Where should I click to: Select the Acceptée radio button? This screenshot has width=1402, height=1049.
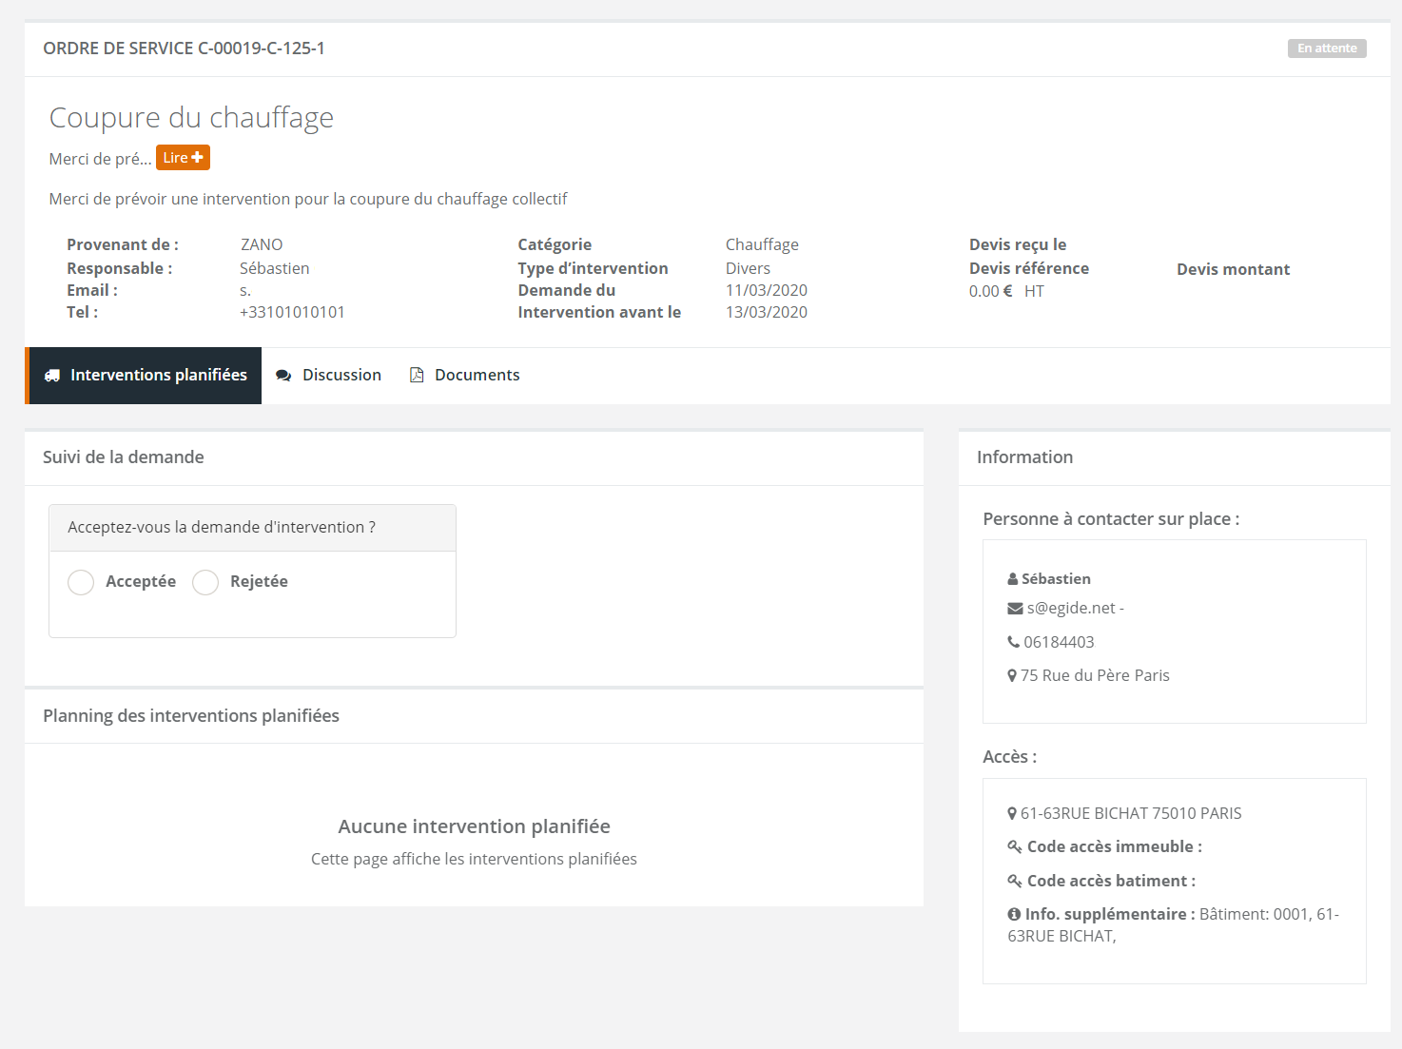81,582
